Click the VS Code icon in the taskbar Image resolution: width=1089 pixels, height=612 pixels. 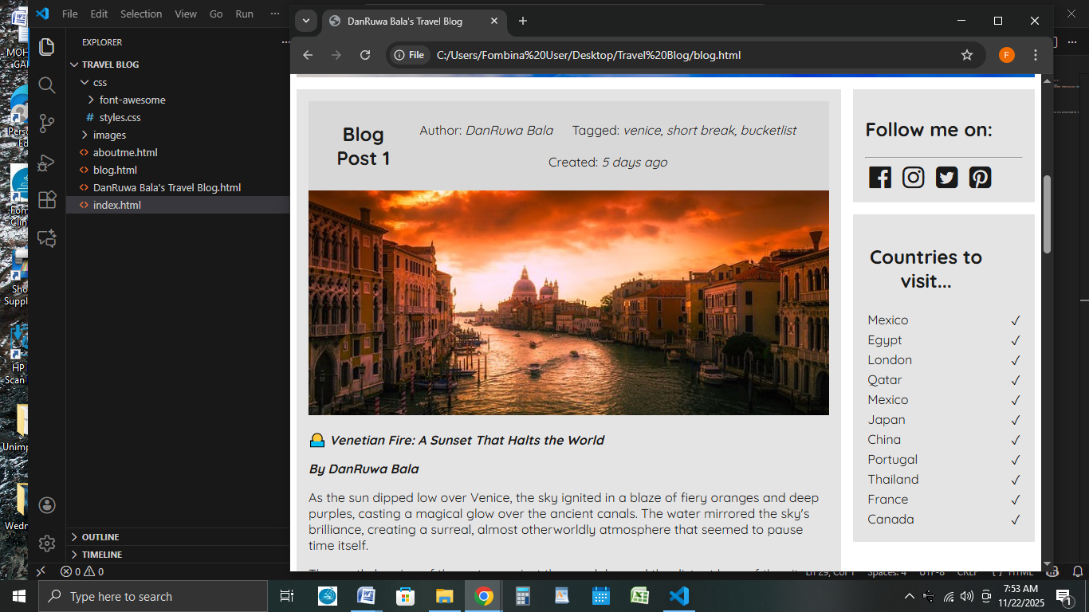coord(679,596)
